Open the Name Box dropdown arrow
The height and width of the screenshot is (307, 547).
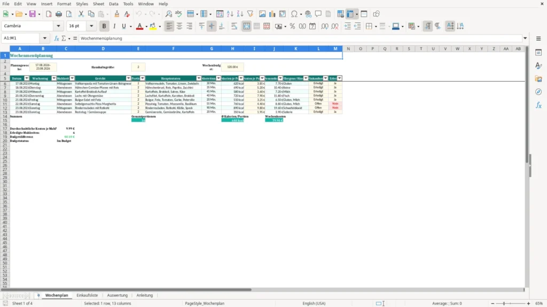[x=45, y=38]
